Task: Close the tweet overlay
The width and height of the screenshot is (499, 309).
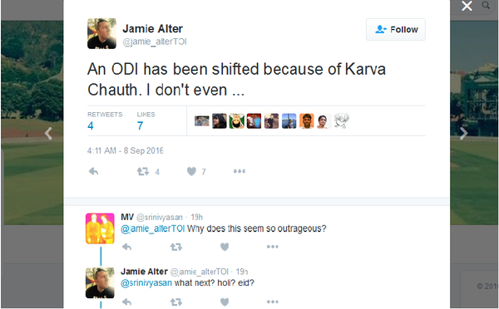Action: 467,6
